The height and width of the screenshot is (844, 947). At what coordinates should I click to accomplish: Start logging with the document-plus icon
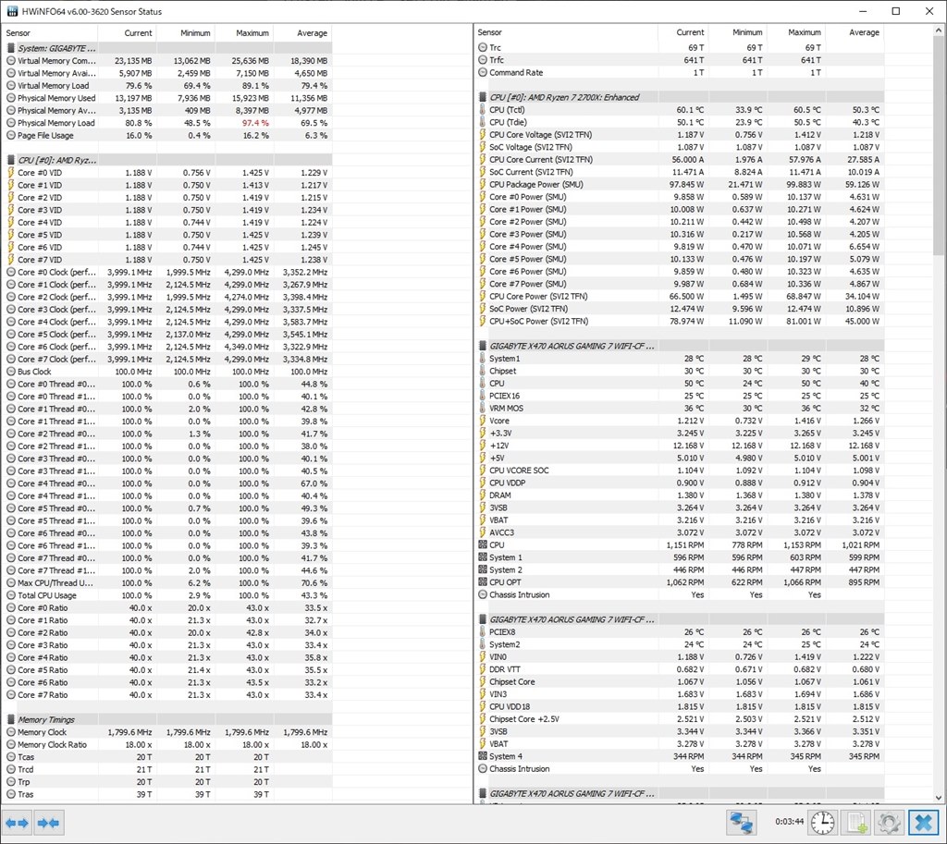coord(855,822)
